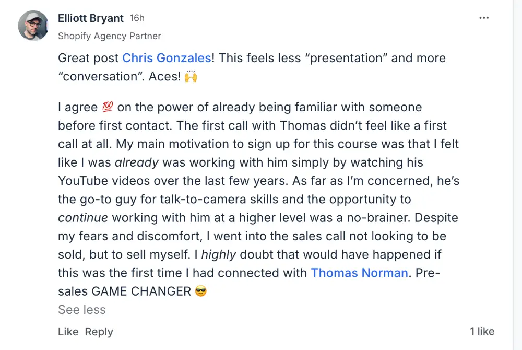Collapse the comment with See less
The height and width of the screenshot is (350, 522).
[x=82, y=310]
